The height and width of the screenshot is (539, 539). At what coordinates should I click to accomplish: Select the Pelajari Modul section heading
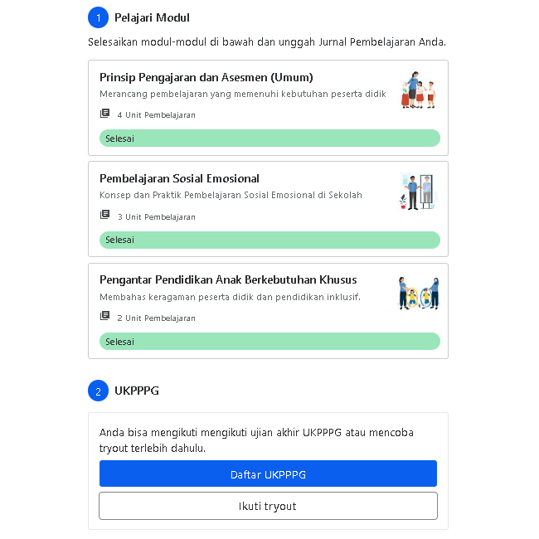point(153,17)
